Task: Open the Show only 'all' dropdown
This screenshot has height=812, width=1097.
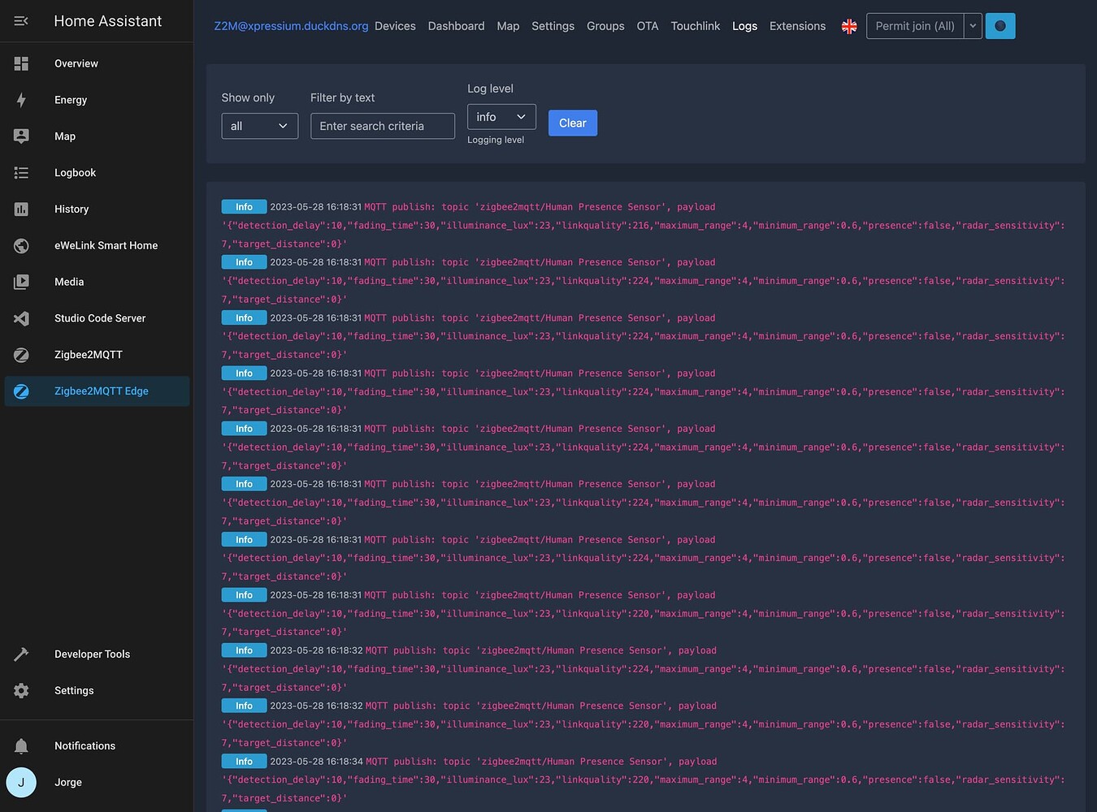Action: click(260, 126)
